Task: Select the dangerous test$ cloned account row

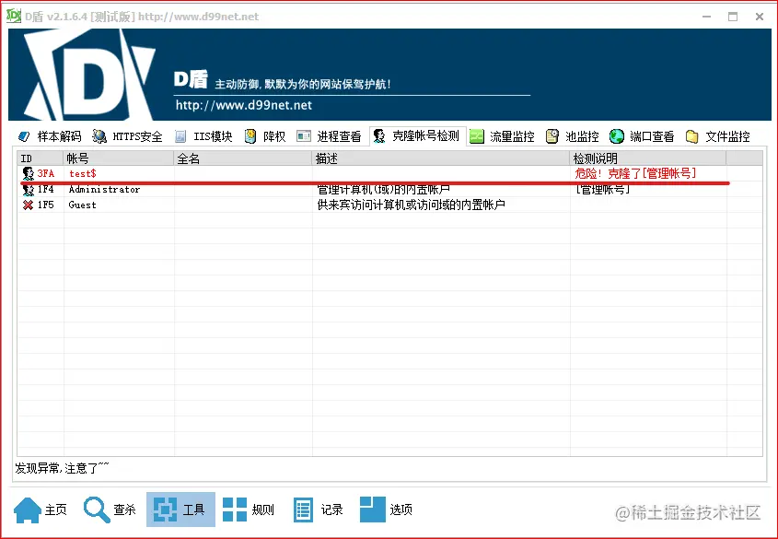Action: tap(184, 173)
